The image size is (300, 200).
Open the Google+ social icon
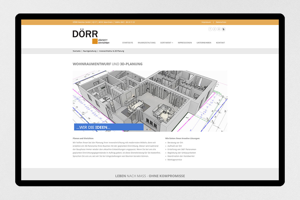[x=214, y=29]
